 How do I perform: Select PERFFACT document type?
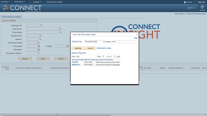point(76,65)
